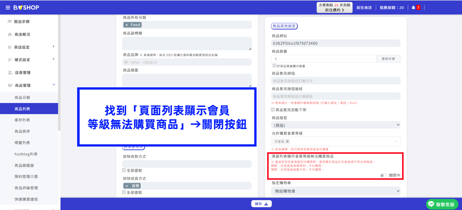Open the 指定購物車 dropdown

(336, 191)
